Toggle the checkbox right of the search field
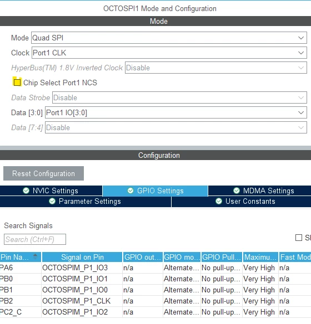This screenshot has height=324, width=311. pyautogui.click(x=299, y=238)
